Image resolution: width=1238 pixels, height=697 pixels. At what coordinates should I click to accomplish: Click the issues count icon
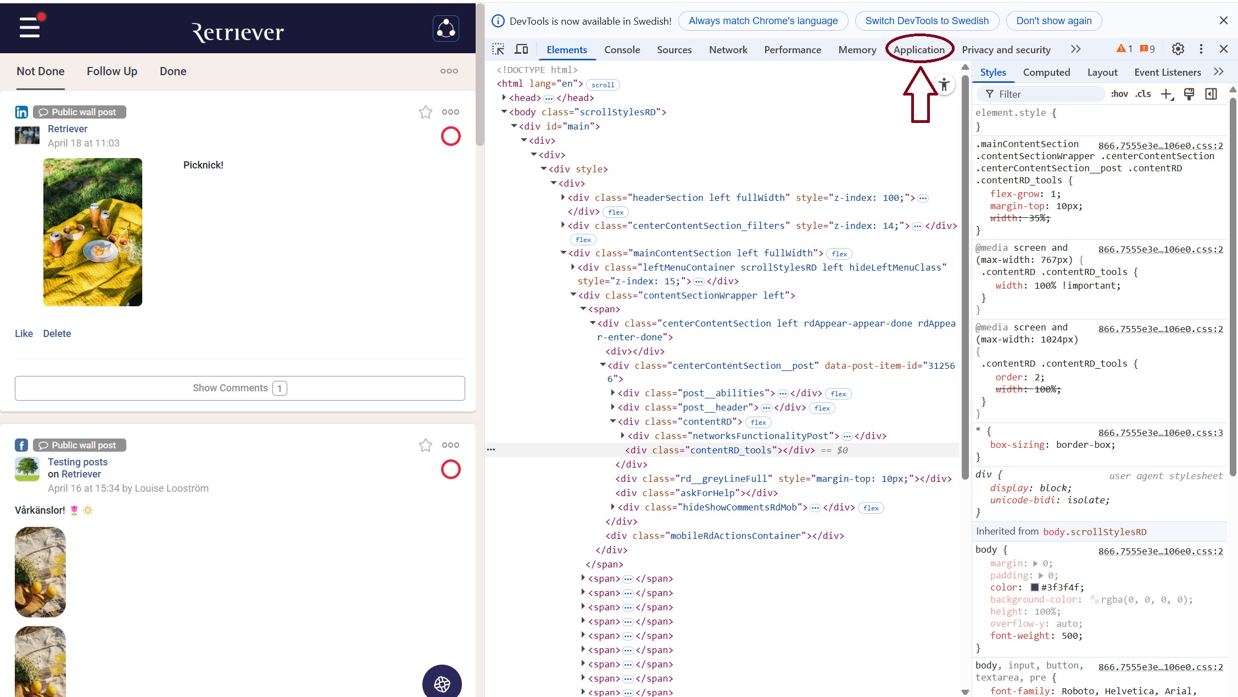[x=1147, y=49]
